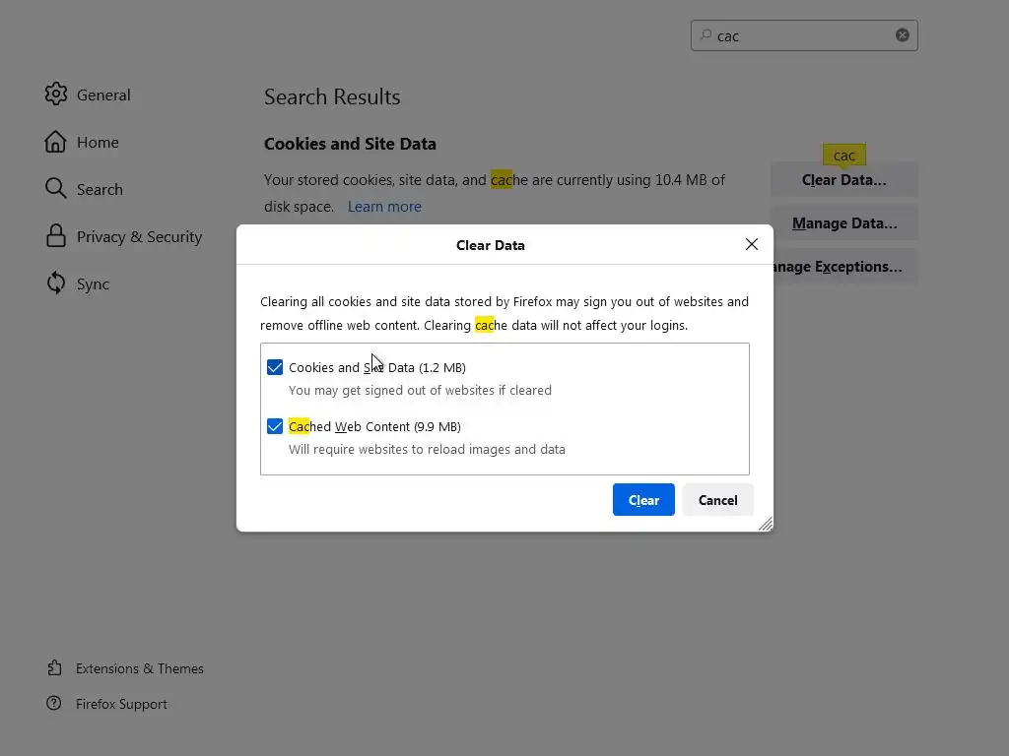Click the Sync arrows icon
This screenshot has width=1009, height=756.
click(x=56, y=283)
